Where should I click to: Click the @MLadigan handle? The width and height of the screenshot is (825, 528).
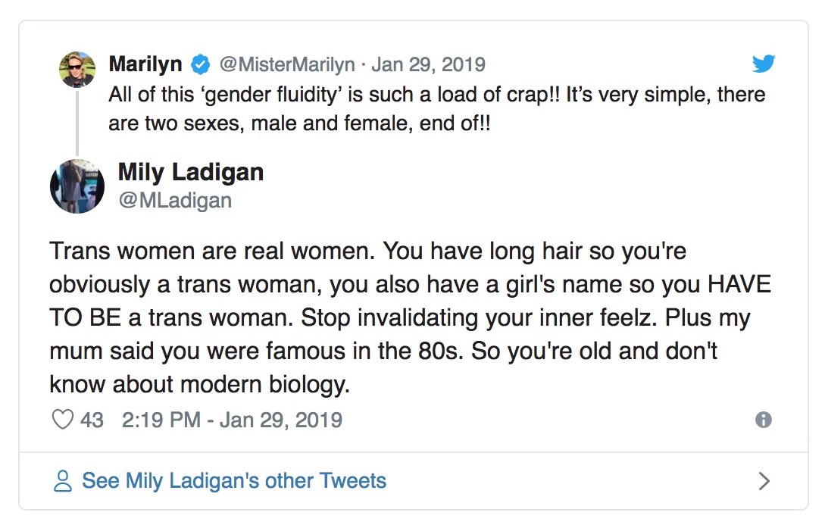tap(175, 200)
